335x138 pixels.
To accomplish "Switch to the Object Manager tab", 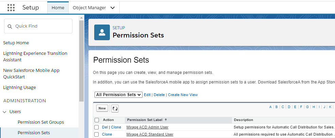I will (89, 8).
